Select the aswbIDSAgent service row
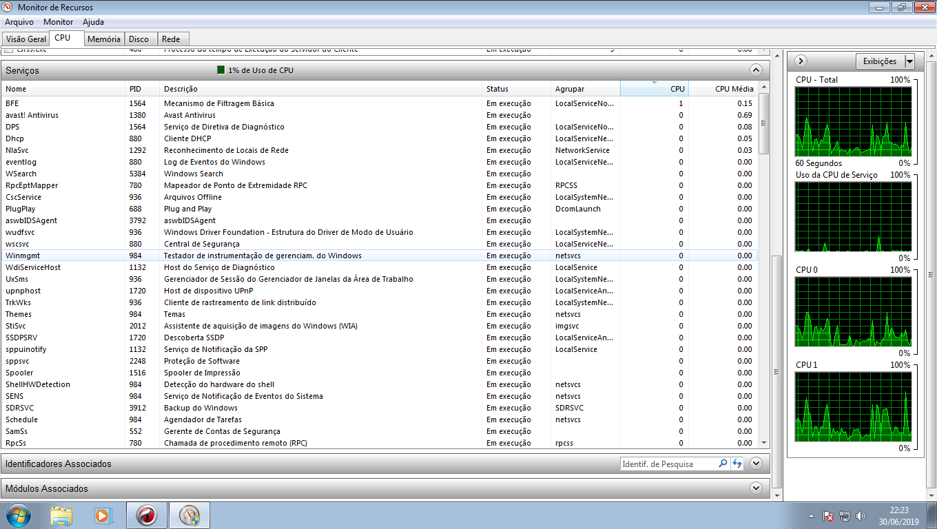 pyautogui.click(x=379, y=220)
